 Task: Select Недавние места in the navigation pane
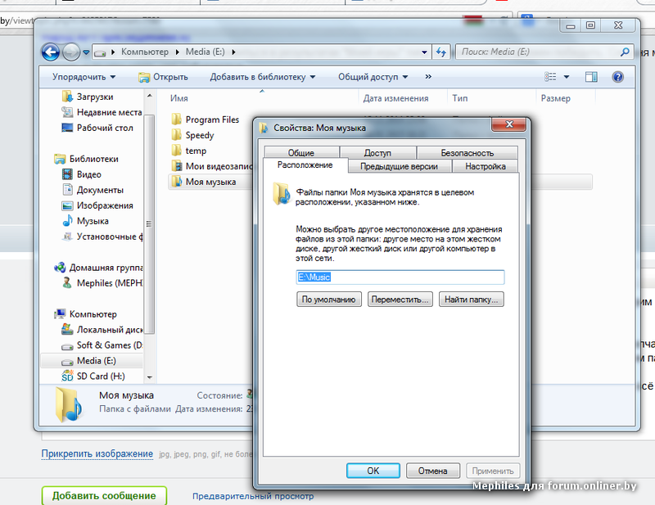pyautogui.click(x=102, y=112)
